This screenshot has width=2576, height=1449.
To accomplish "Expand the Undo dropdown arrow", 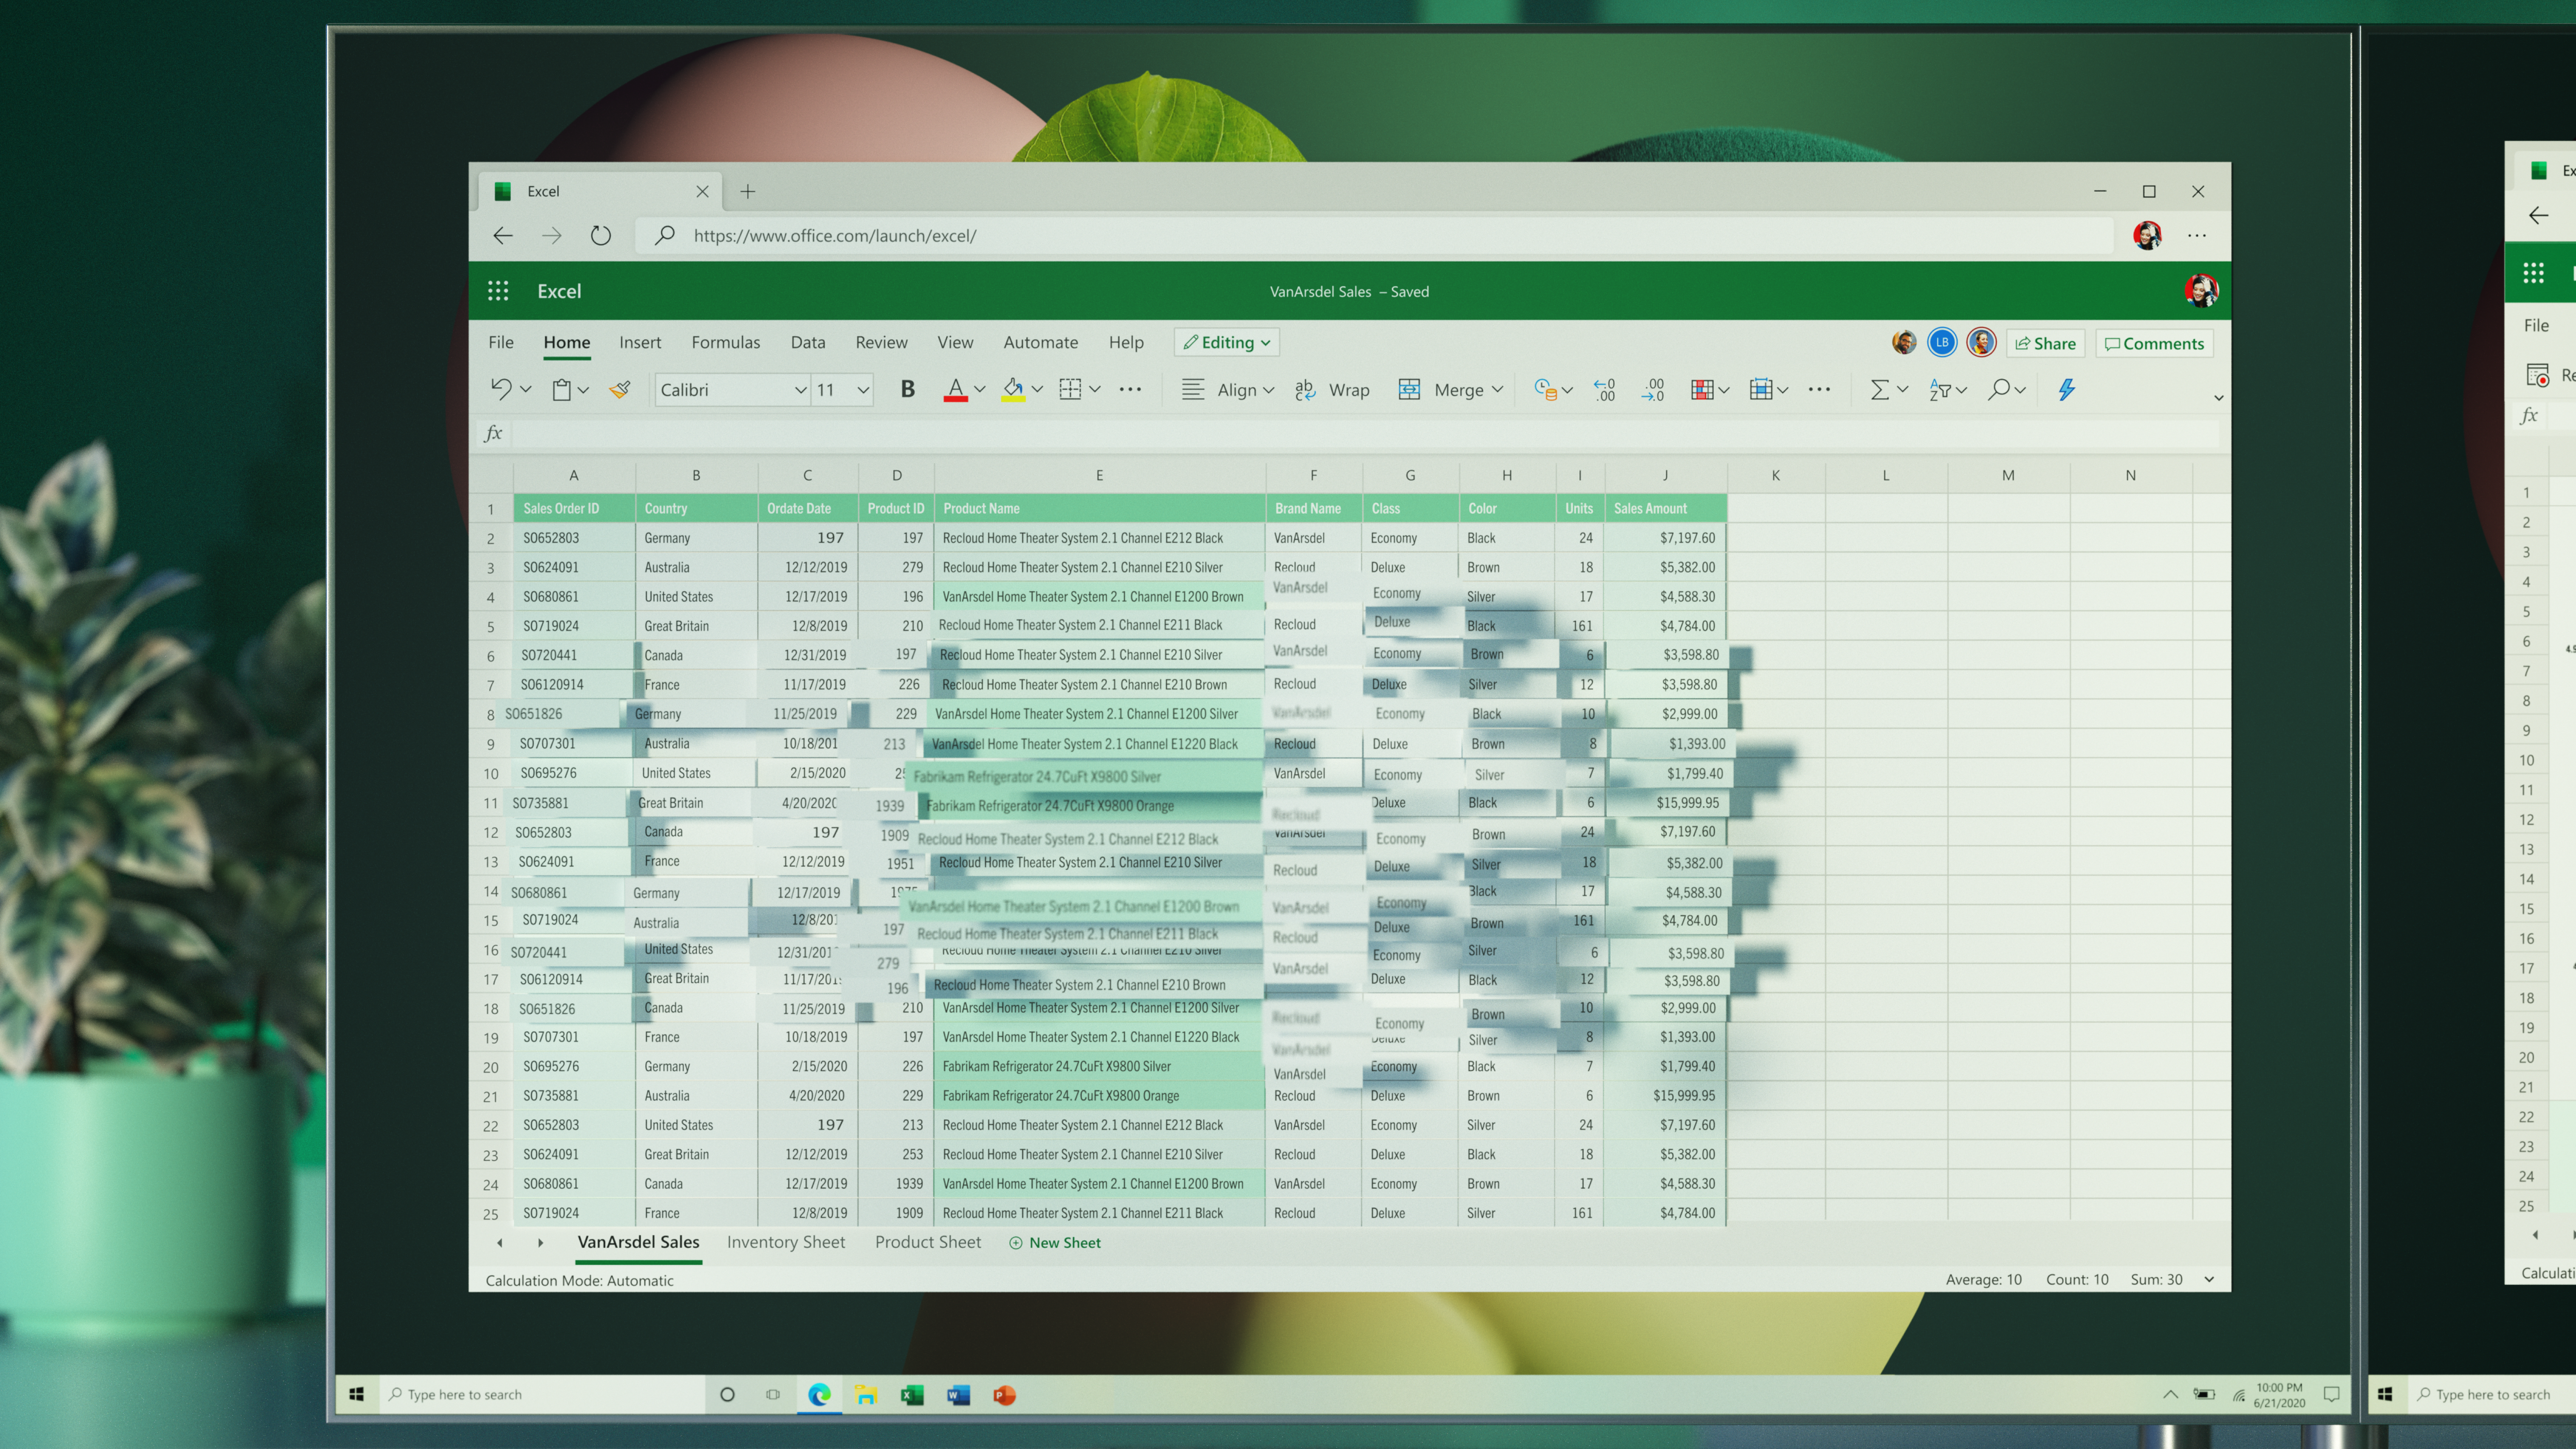I will coord(525,390).
